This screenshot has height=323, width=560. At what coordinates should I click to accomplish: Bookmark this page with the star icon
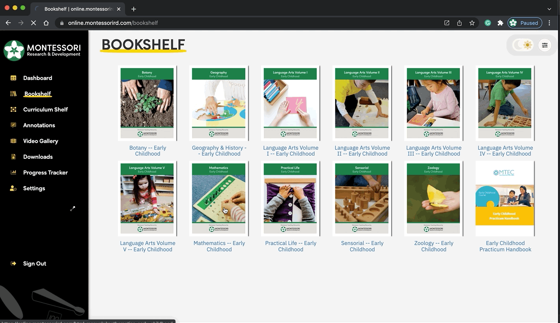tap(472, 23)
